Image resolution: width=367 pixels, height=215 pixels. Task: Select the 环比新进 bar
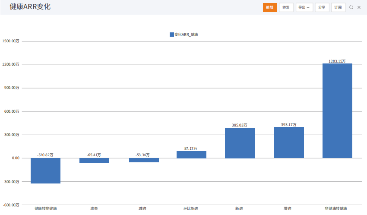(191, 155)
